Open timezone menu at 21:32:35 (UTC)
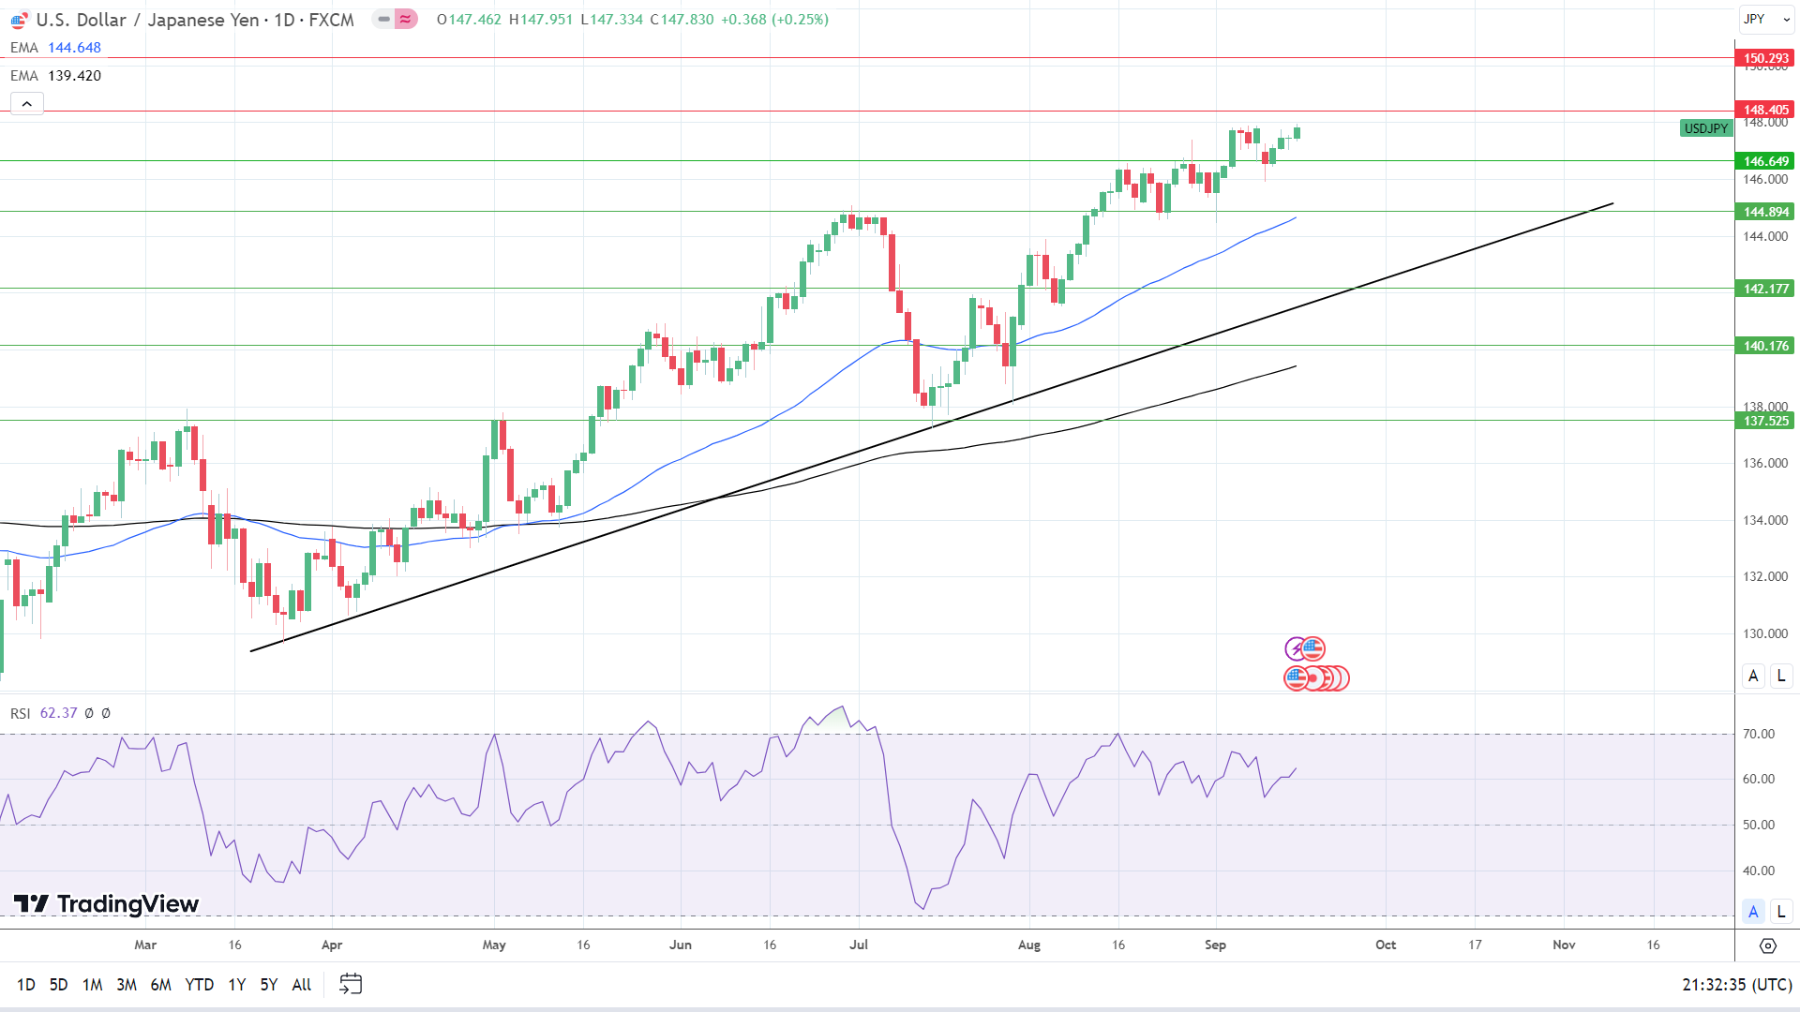The image size is (1800, 1012). [1736, 984]
